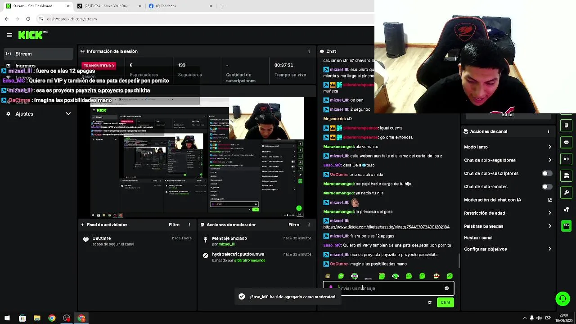Open File Explorer folder in taskbar
576x324 pixels.
37,318
